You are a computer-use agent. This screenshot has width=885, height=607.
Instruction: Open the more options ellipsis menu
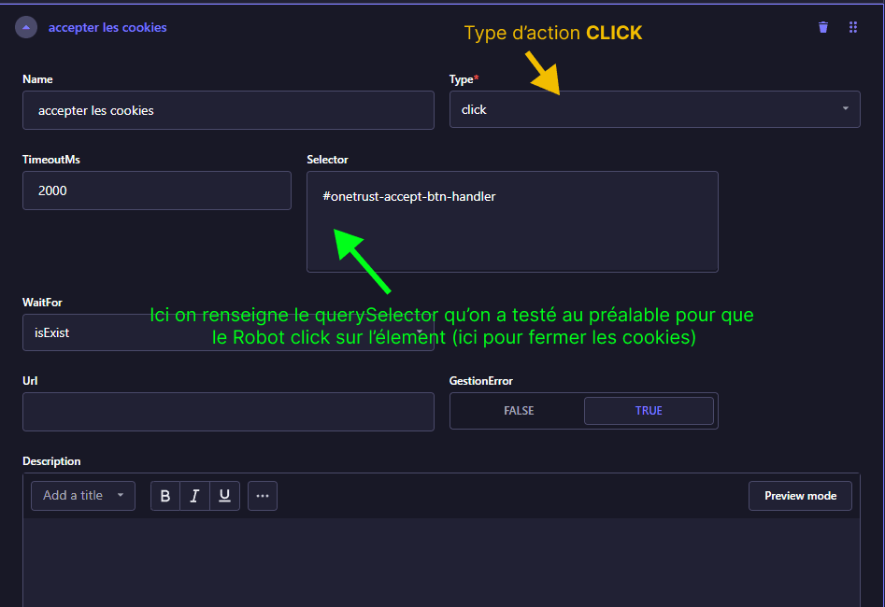pos(263,496)
